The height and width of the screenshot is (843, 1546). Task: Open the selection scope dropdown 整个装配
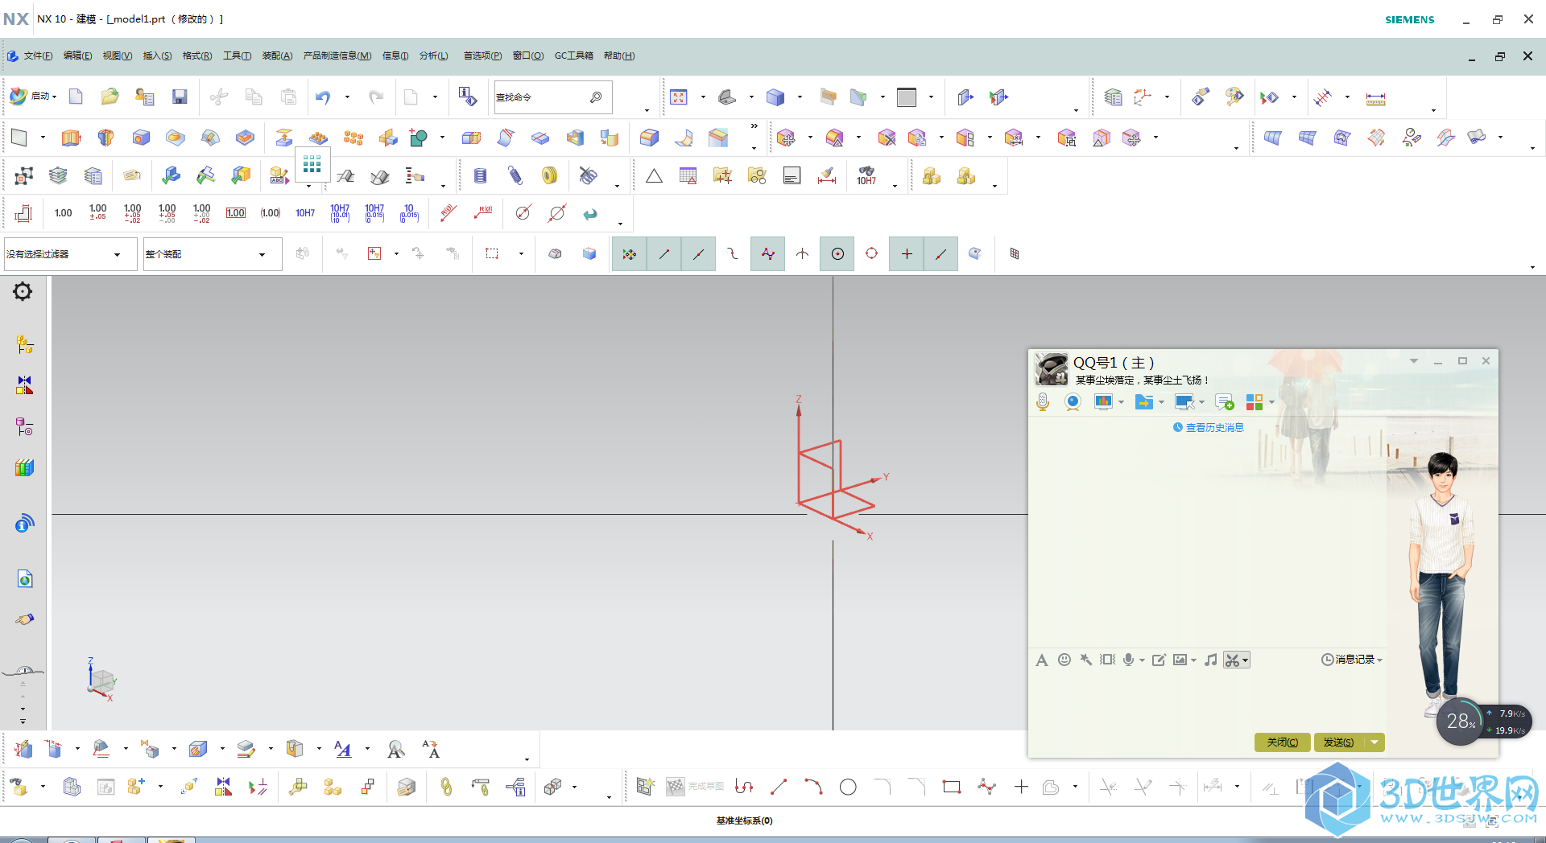coord(213,254)
